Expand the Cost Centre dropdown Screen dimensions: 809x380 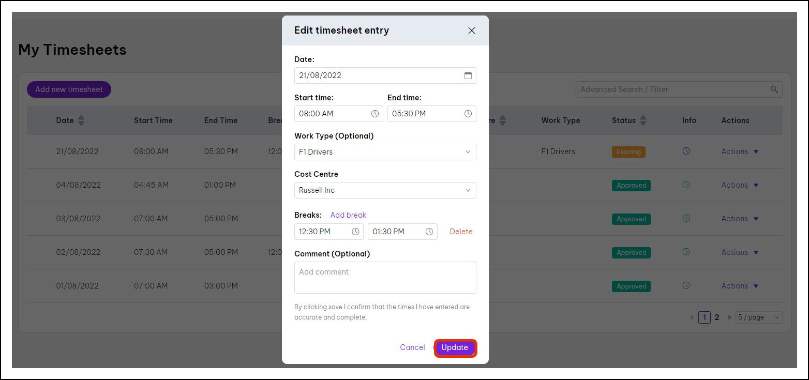385,190
